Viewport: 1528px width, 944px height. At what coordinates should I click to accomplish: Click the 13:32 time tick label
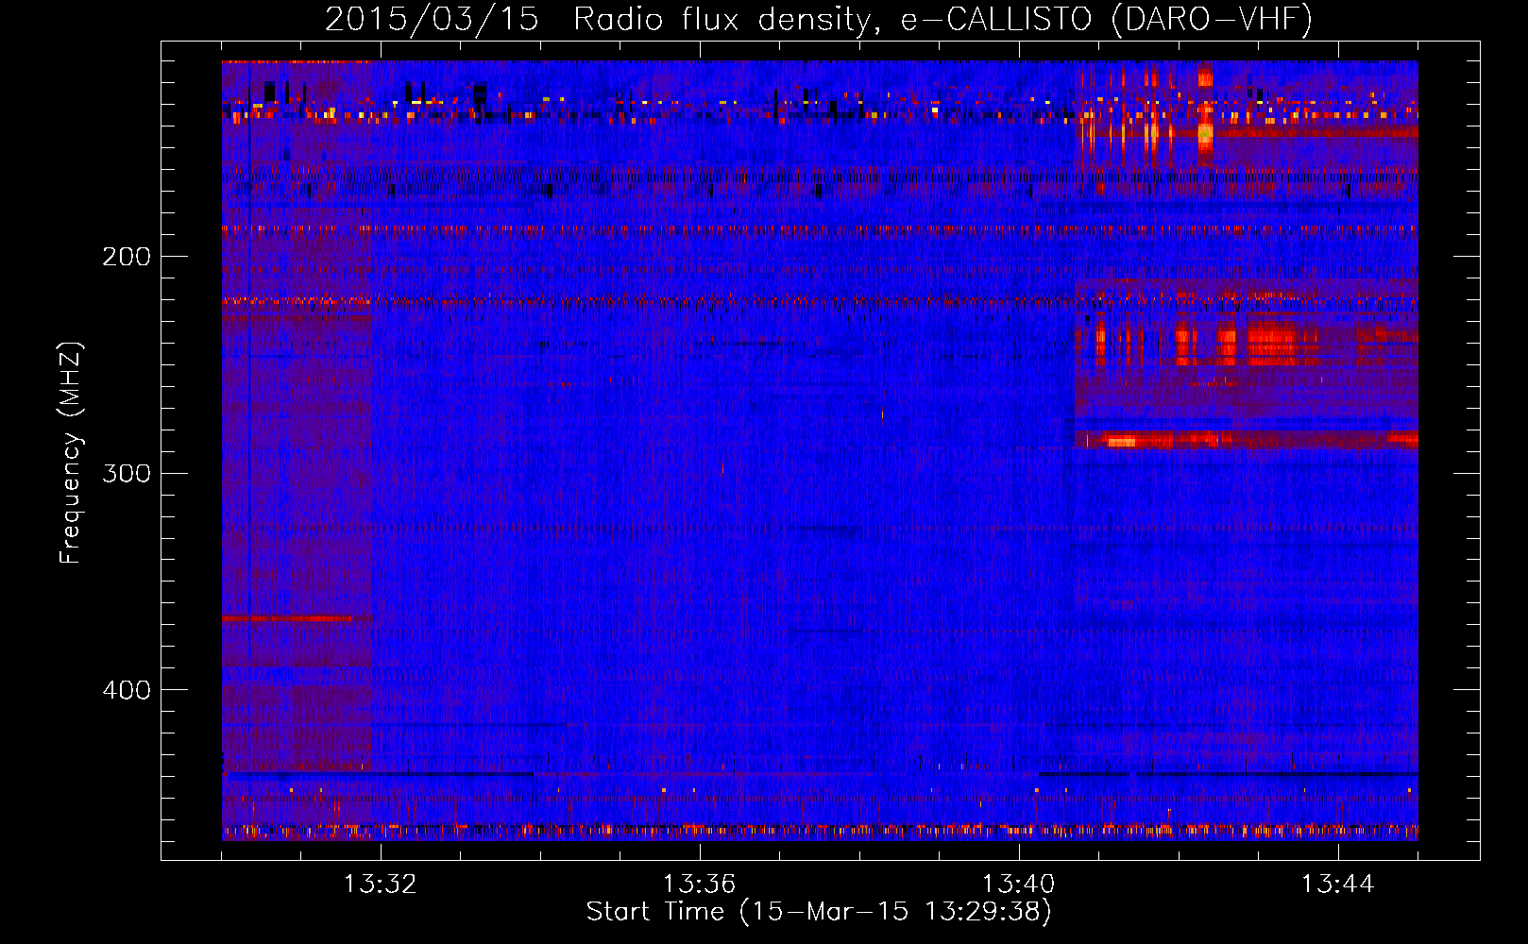(380, 885)
